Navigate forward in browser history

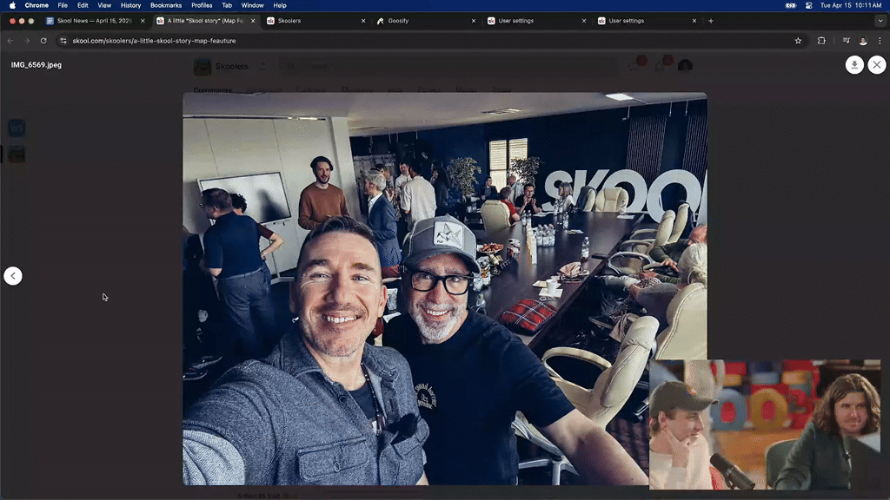[x=26, y=41]
